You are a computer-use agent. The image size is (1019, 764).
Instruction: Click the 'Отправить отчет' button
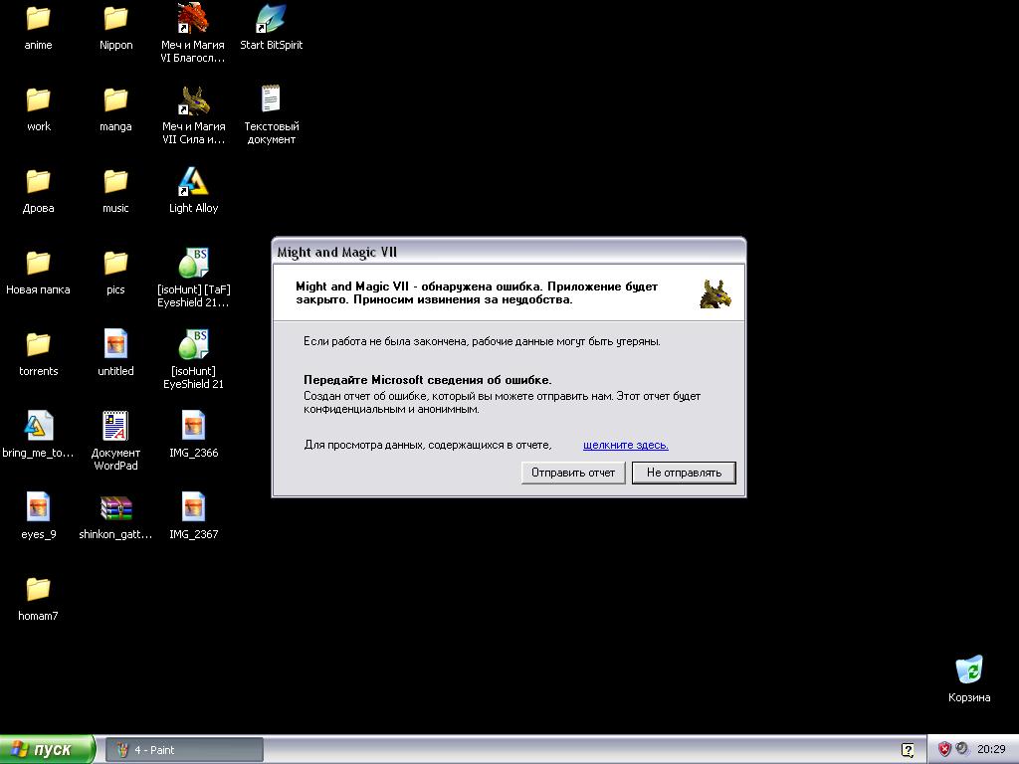(573, 473)
